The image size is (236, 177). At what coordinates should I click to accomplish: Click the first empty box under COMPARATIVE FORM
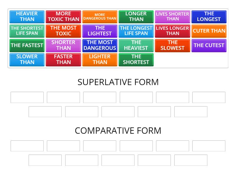pyautogui.click(x=27, y=145)
